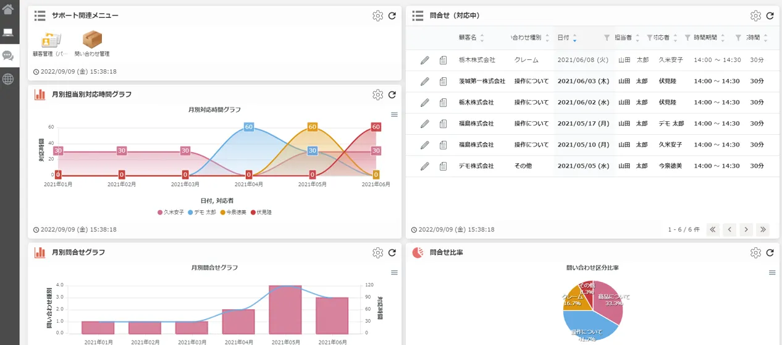Select the chat bubble tab in the sidebar
Image resolution: width=782 pixels, height=345 pixels.
[x=8, y=56]
